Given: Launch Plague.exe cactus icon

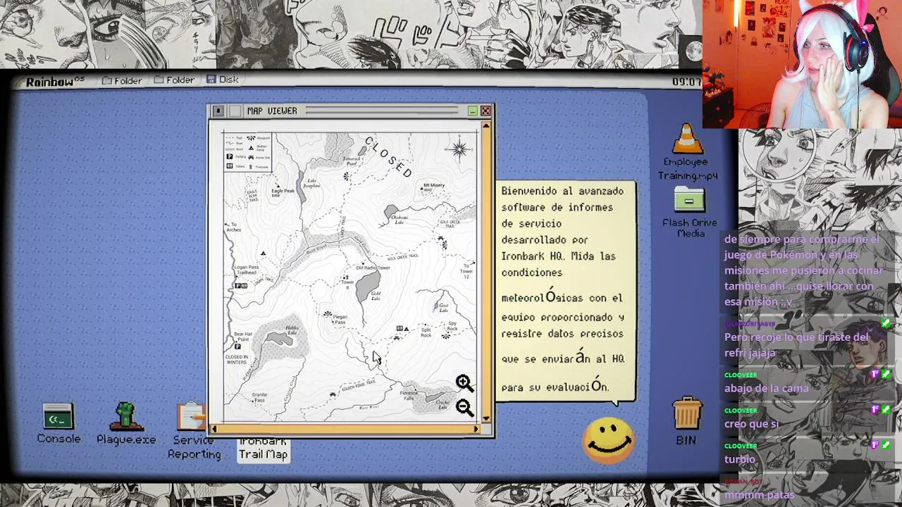Looking at the screenshot, I should [x=126, y=423].
